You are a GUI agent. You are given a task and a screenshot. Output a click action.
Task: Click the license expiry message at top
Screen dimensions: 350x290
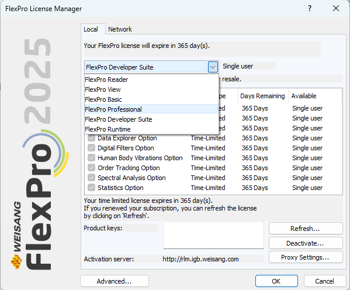(x=147, y=46)
